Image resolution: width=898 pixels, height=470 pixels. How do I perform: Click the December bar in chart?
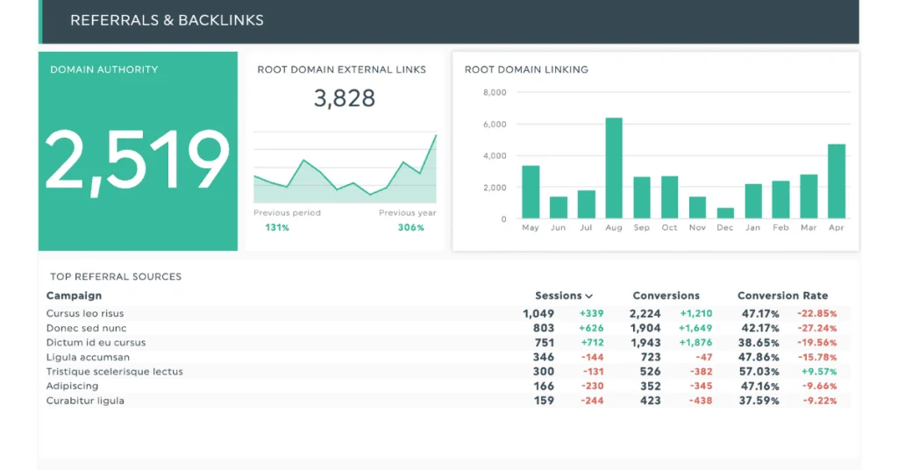coord(725,213)
